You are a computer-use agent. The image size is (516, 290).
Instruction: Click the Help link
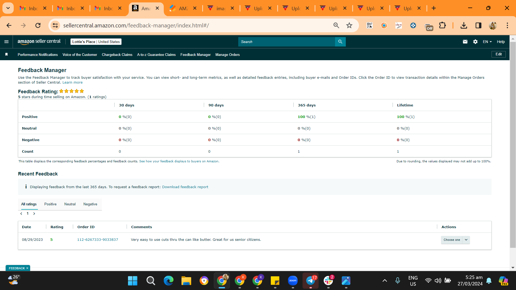[x=501, y=42]
